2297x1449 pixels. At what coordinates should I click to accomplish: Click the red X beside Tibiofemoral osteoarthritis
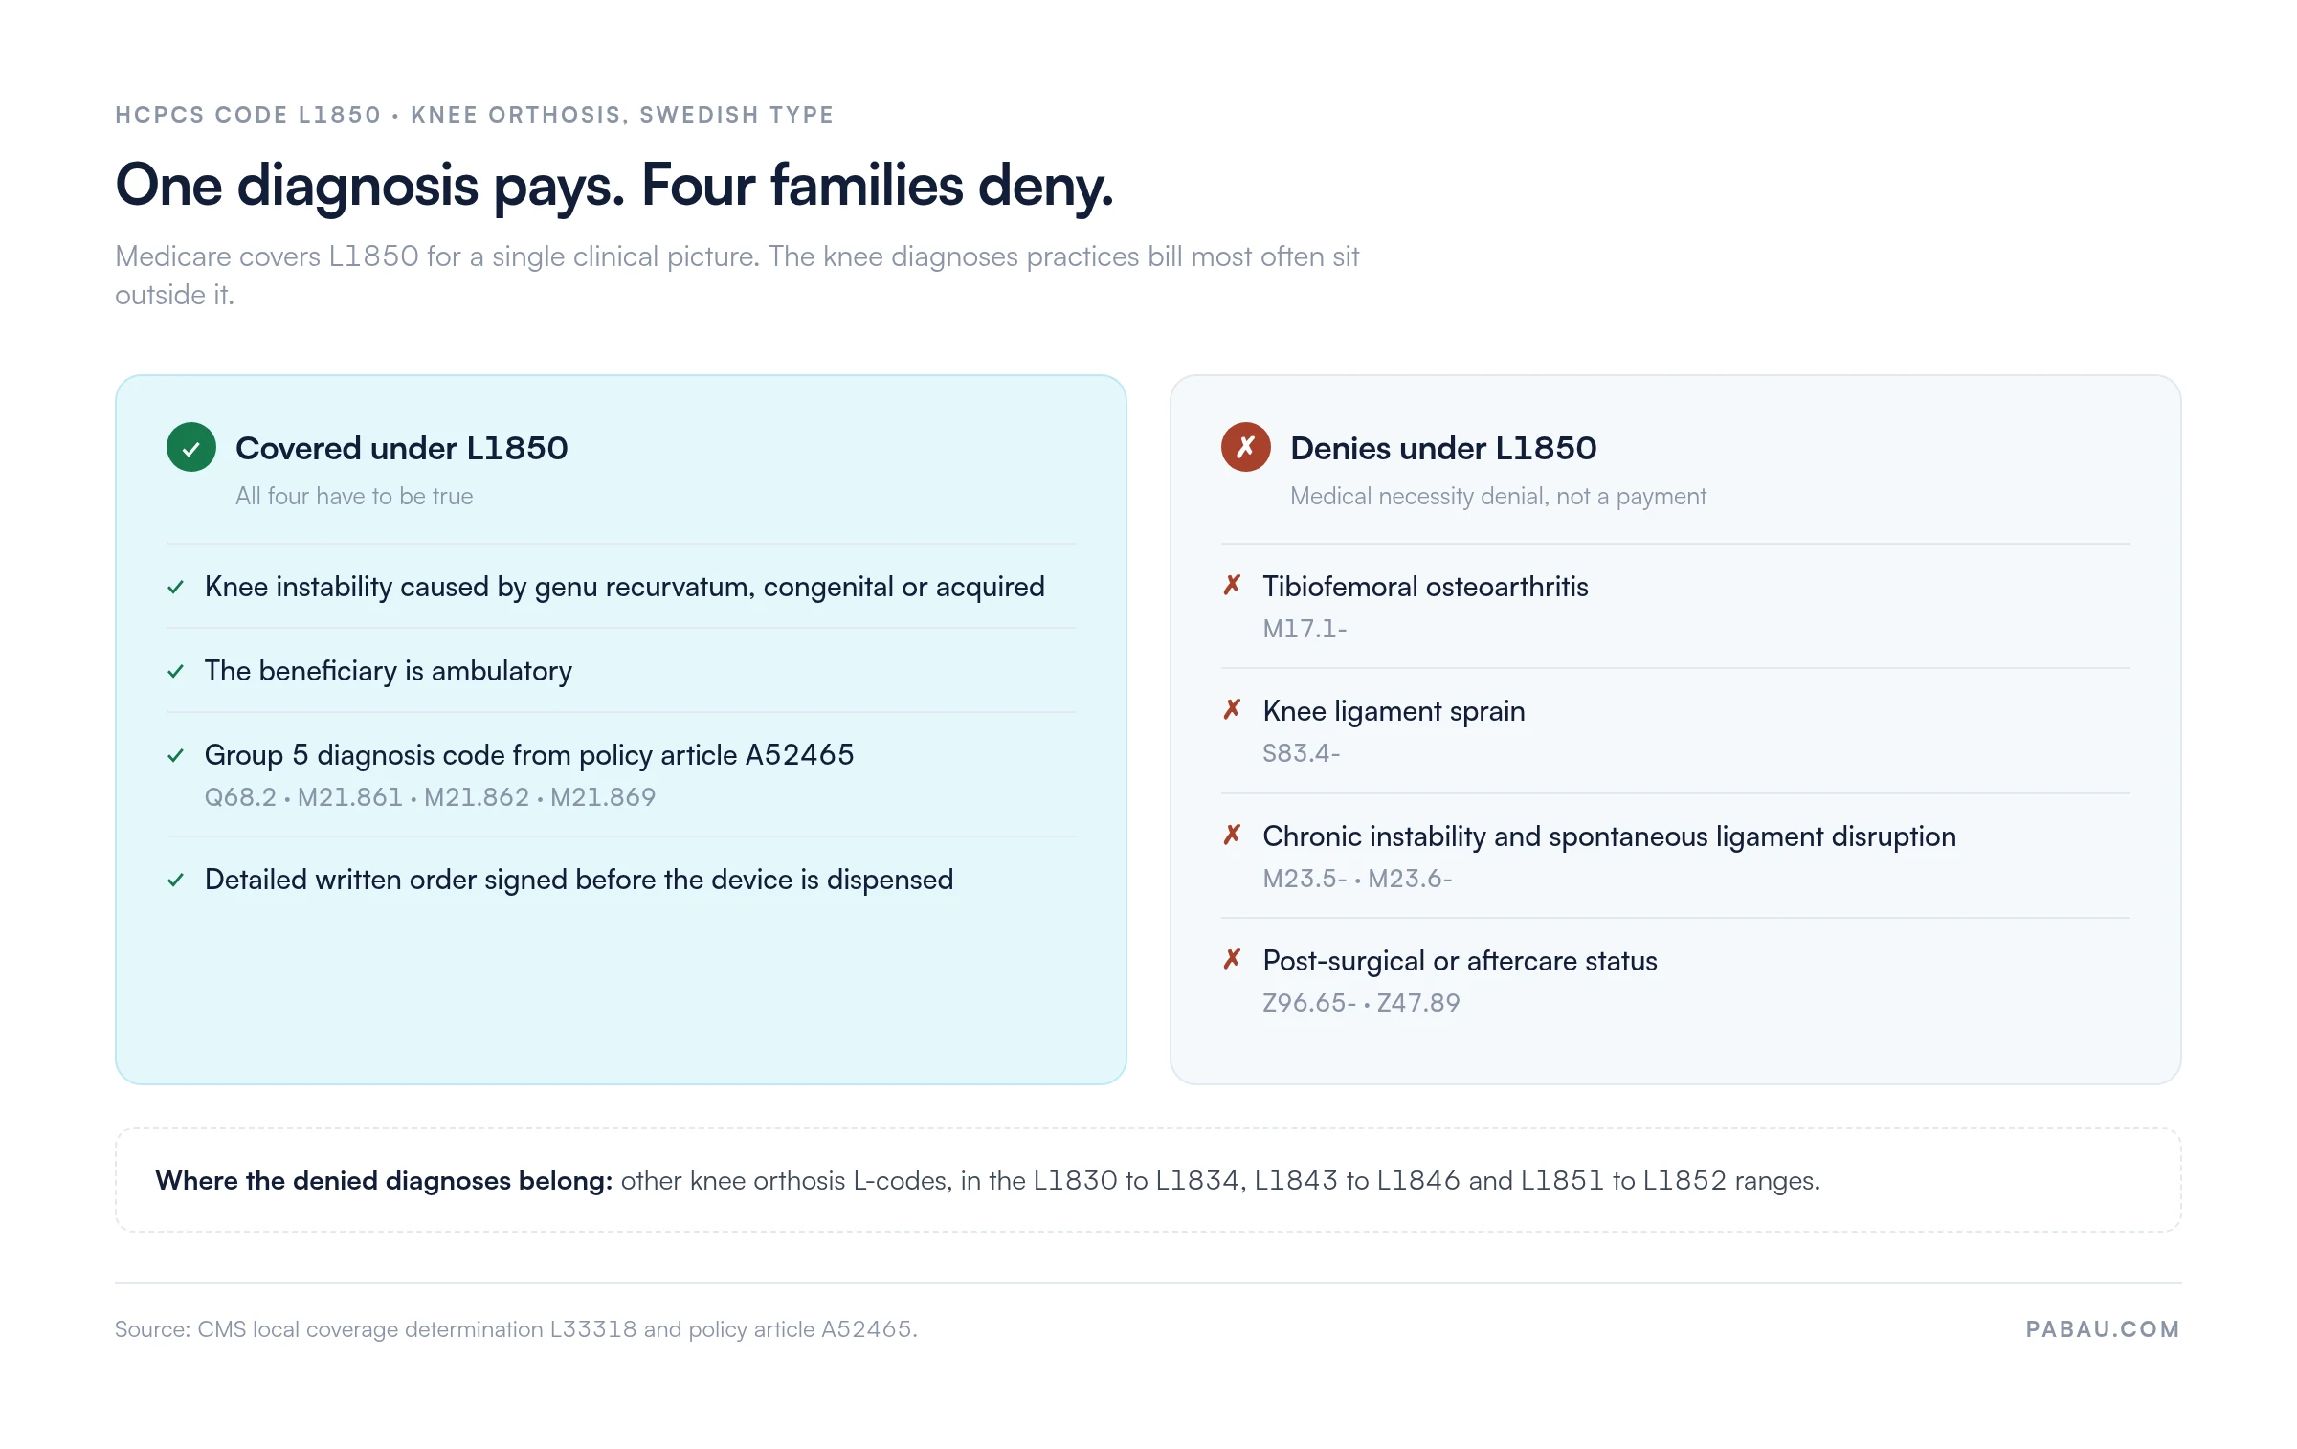[x=1232, y=585]
